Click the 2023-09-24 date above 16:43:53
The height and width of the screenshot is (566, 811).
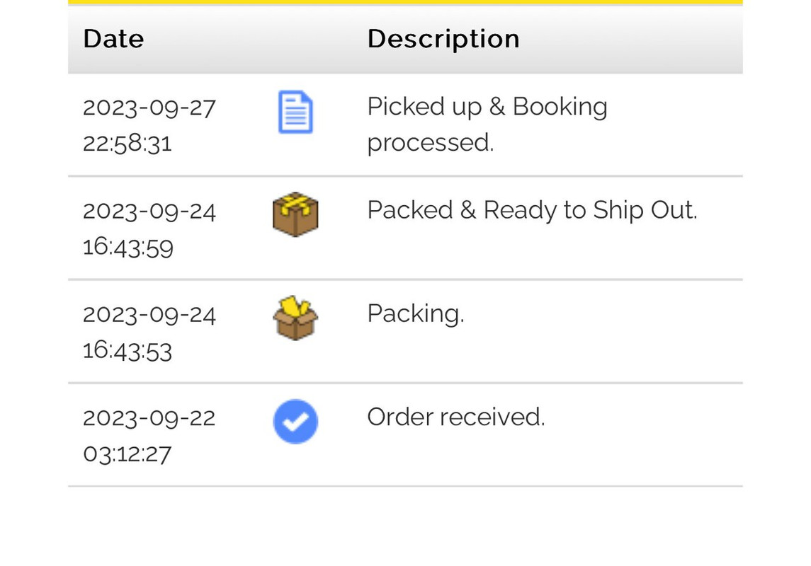149,314
